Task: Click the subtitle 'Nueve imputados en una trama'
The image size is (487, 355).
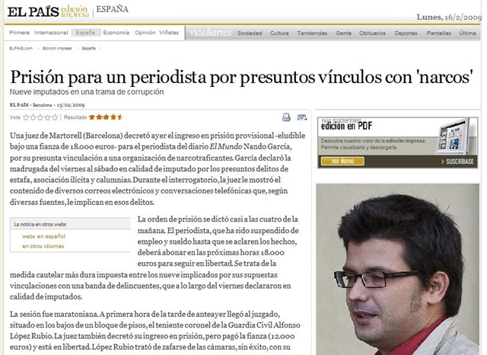Action: point(87,92)
